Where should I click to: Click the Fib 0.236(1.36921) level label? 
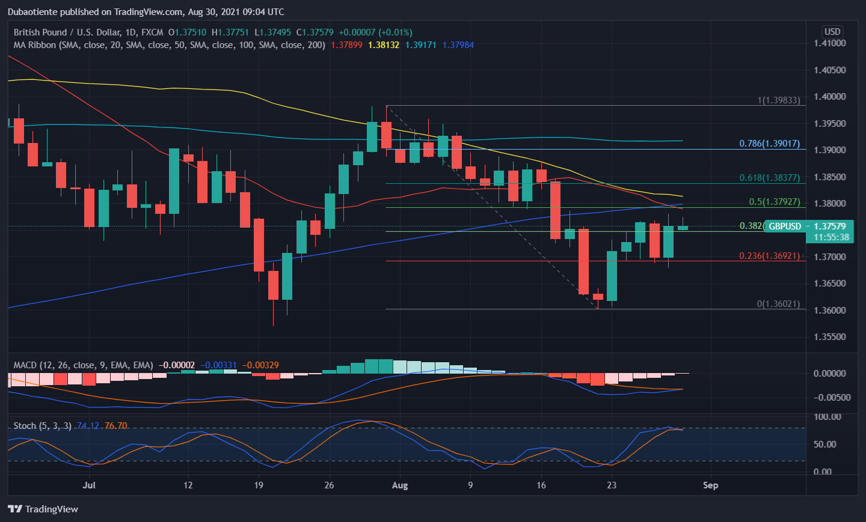tap(770, 256)
